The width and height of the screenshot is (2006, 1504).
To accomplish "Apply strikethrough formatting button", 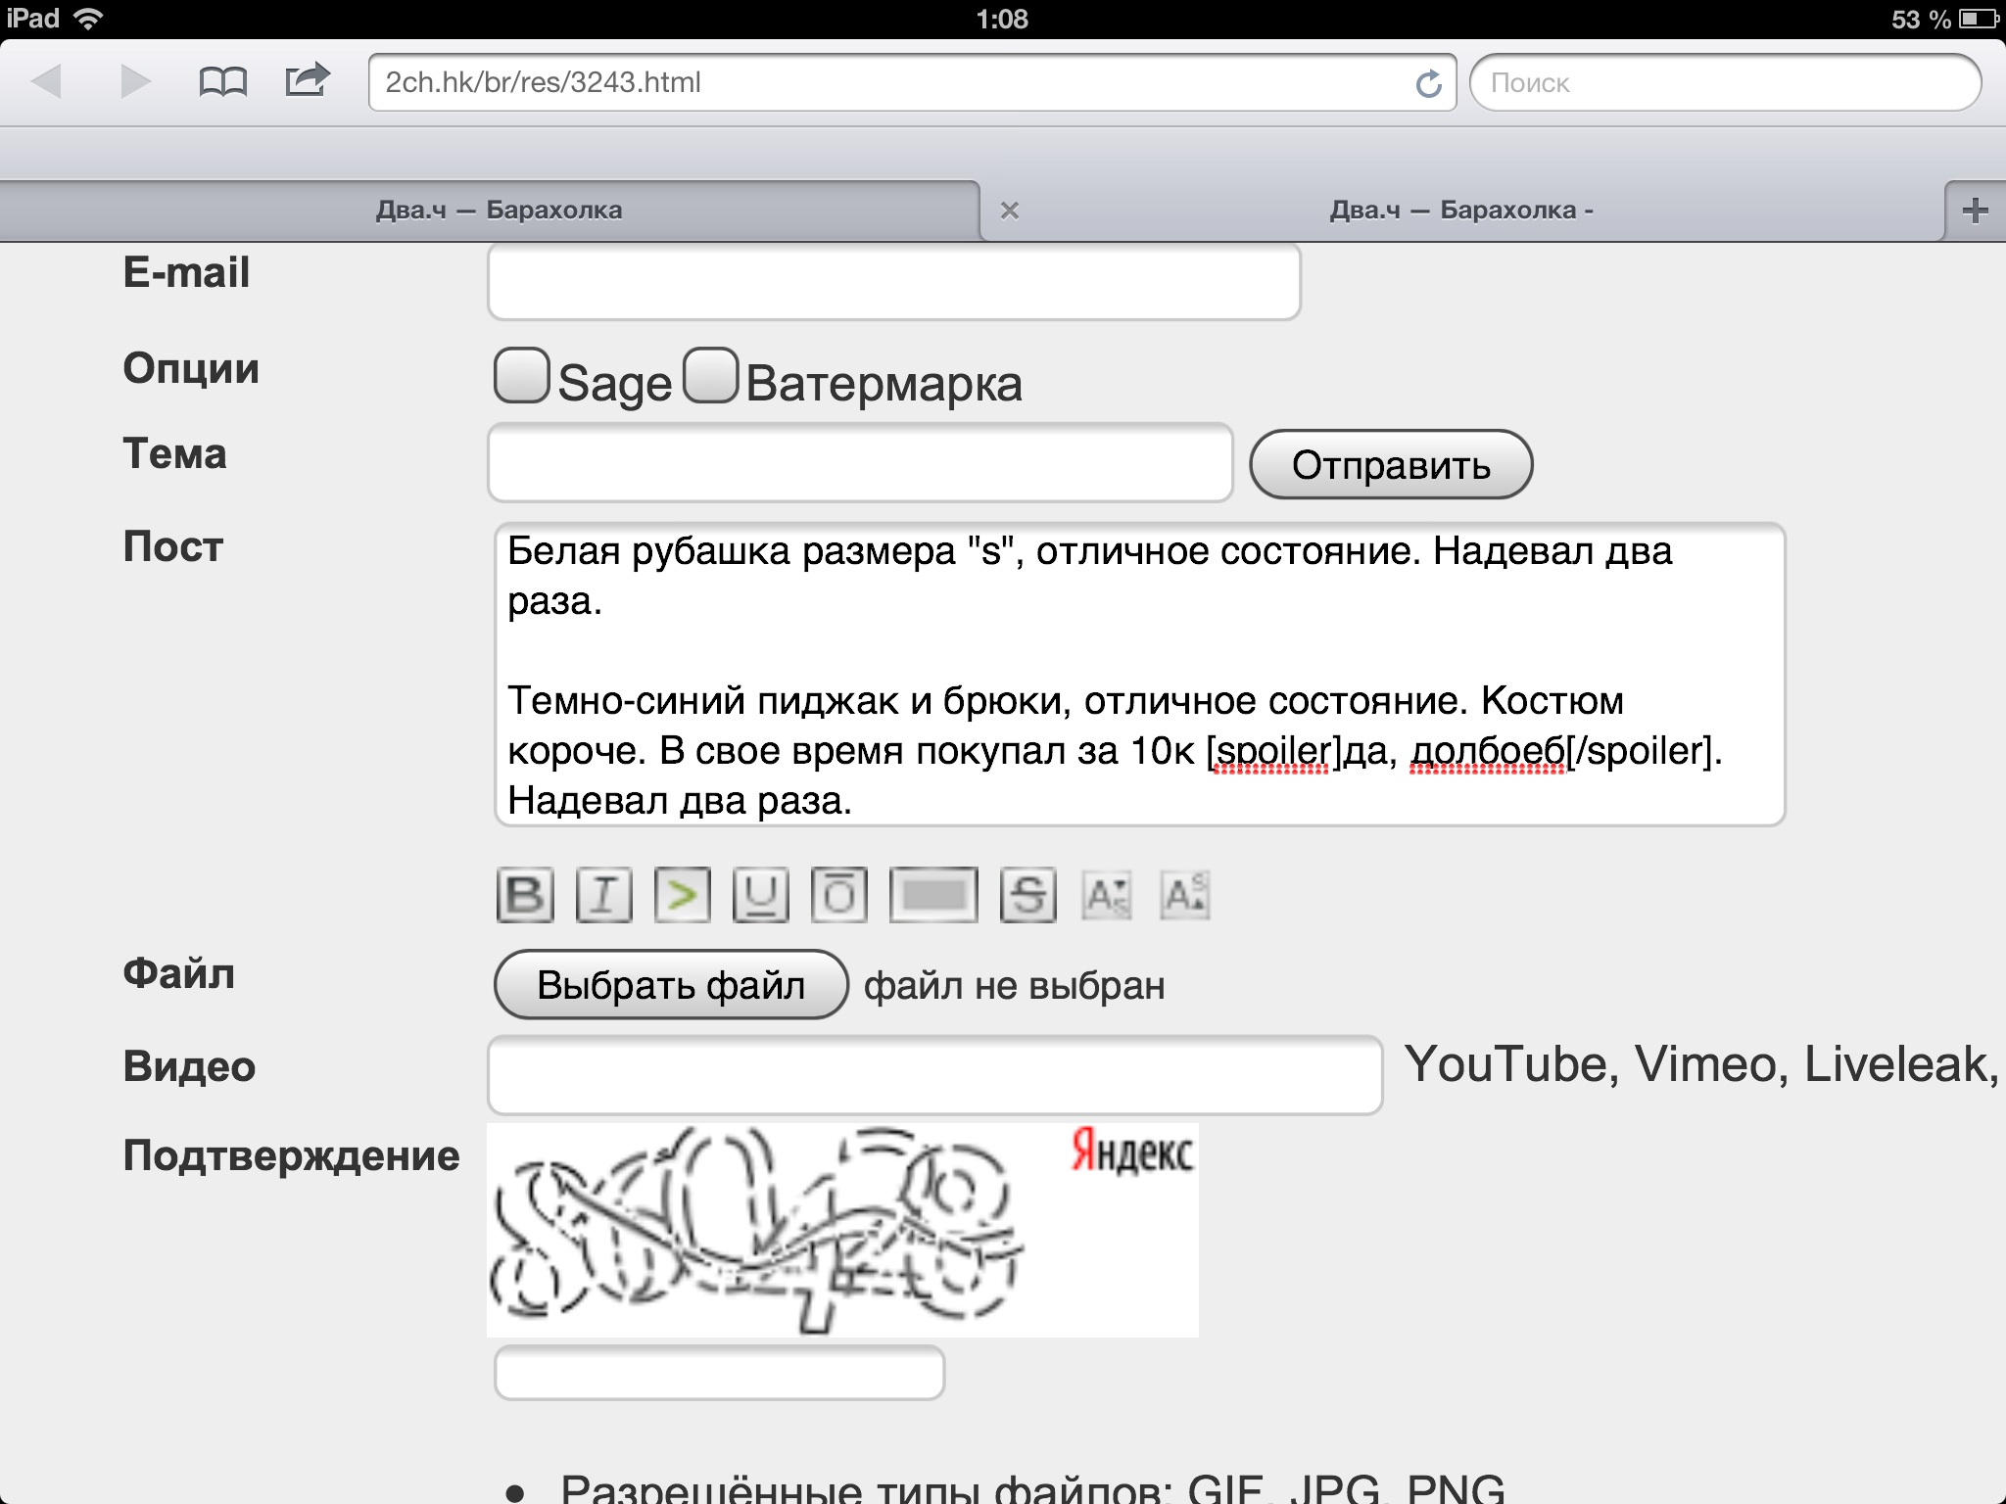I will click(1027, 895).
